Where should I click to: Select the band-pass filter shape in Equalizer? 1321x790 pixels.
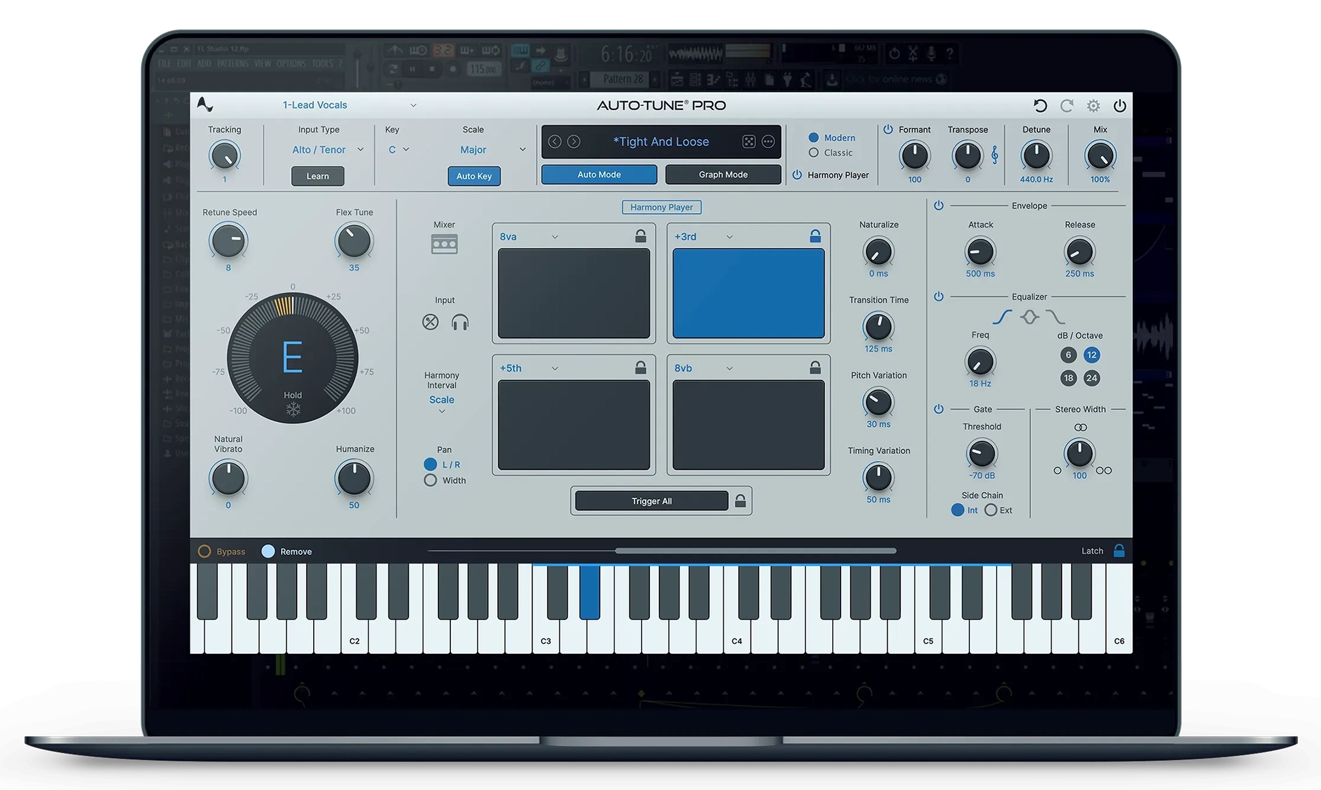click(1029, 317)
